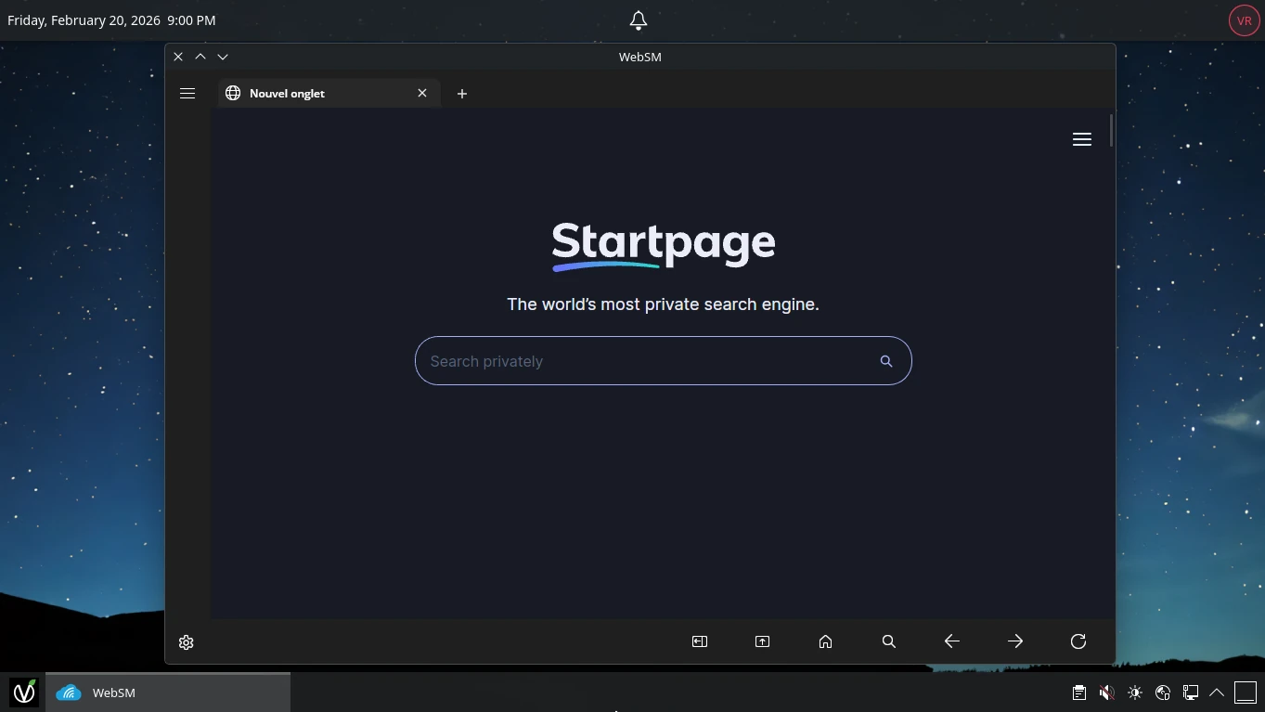
Task: Toggle the browser sidebar panel
Action: click(700, 641)
